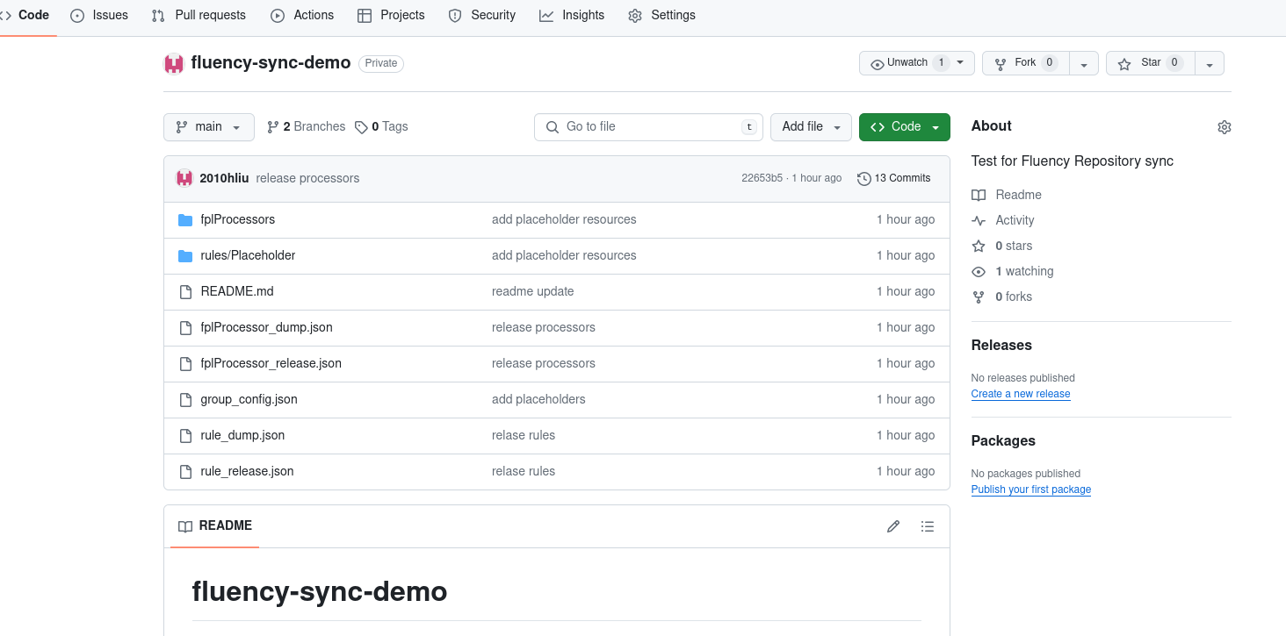
Task: Open the fluency-sync-demo repository title link
Action: (271, 62)
